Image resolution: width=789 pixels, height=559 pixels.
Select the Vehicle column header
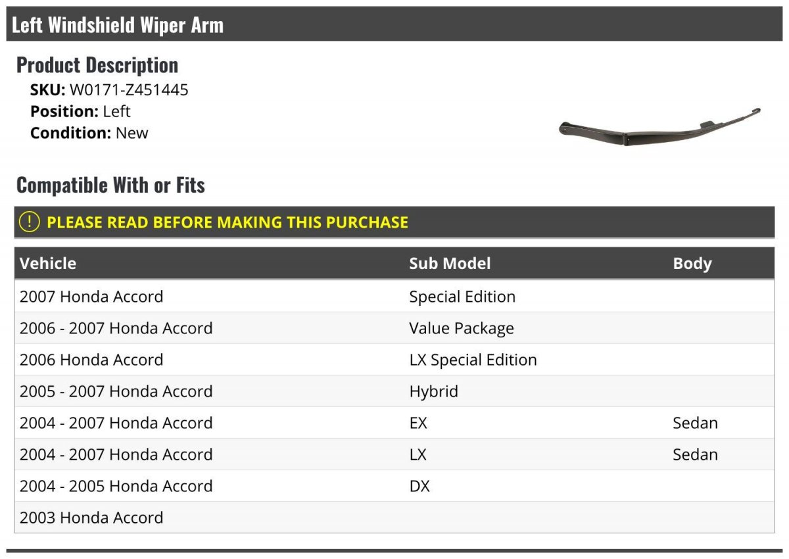(48, 264)
